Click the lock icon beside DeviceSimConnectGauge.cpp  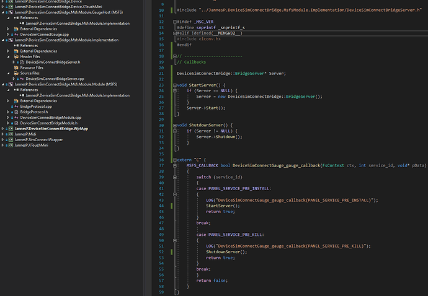pos(12,35)
